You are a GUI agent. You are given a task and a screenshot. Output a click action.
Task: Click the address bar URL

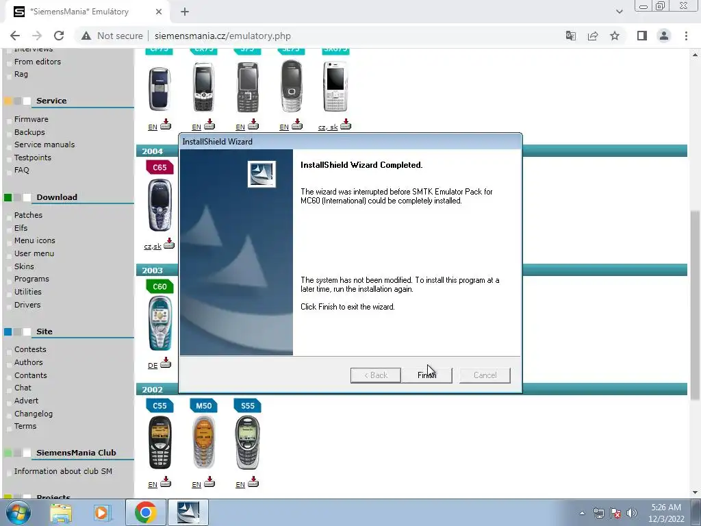[x=222, y=36]
